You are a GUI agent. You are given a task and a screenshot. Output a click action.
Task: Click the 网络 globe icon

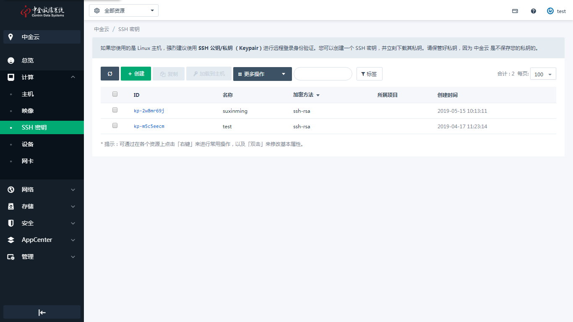11,190
